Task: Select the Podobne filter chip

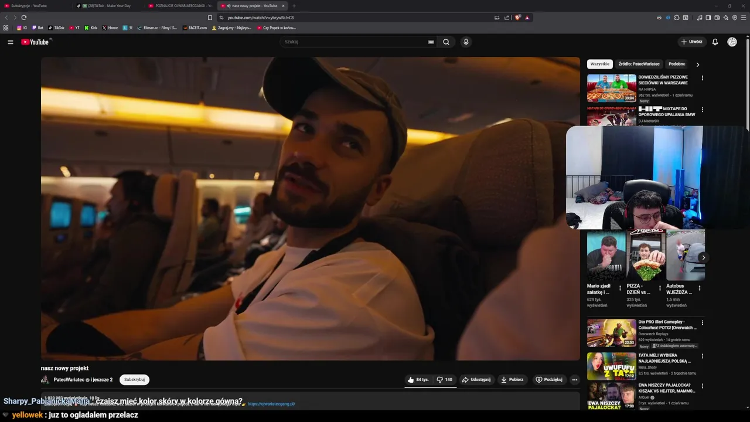Action: pyautogui.click(x=677, y=64)
